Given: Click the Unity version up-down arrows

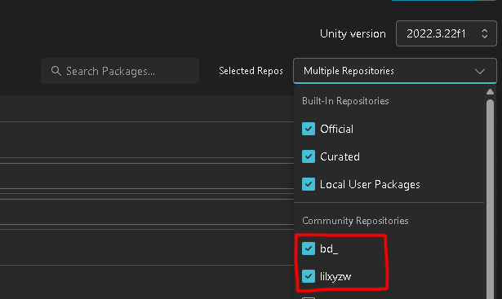Looking at the screenshot, I should click(x=484, y=33).
